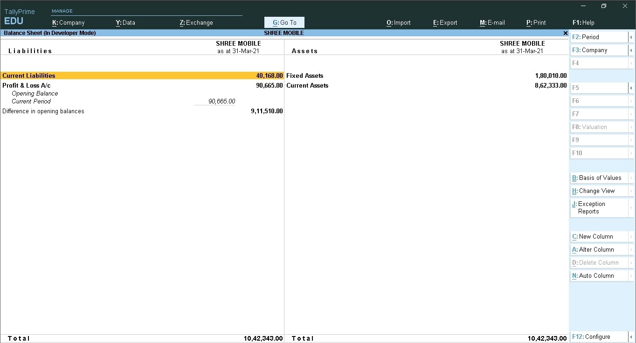636x343 pixels.
Task: Click the 8,62,333.00 current assets amount
Action: click(x=551, y=85)
